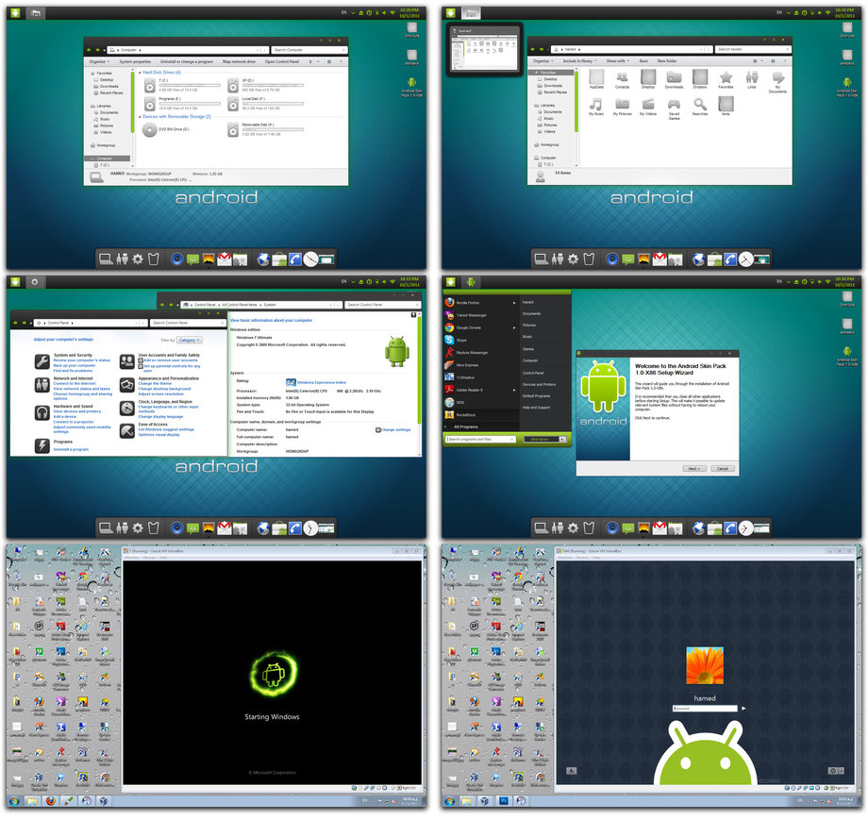
Task: Open Mozilla Firefox from the Start menu
Action: click(x=469, y=302)
